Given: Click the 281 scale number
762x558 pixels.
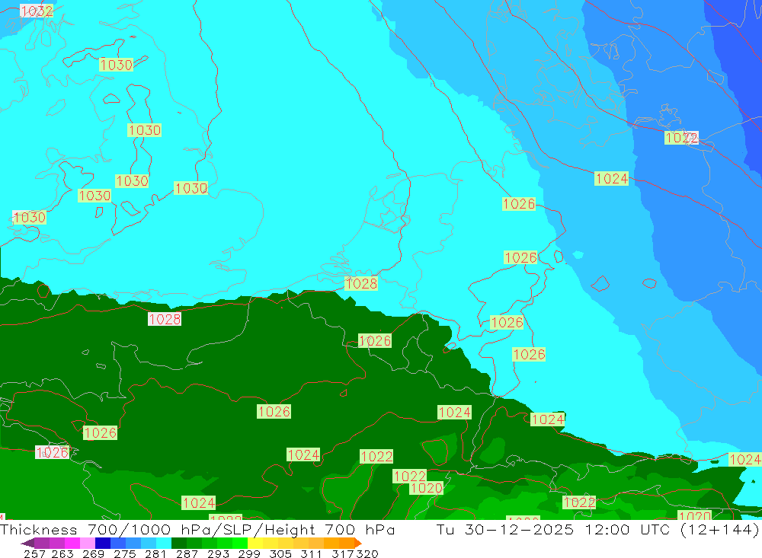Looking at the screenshot, I should tap(155, 553).
